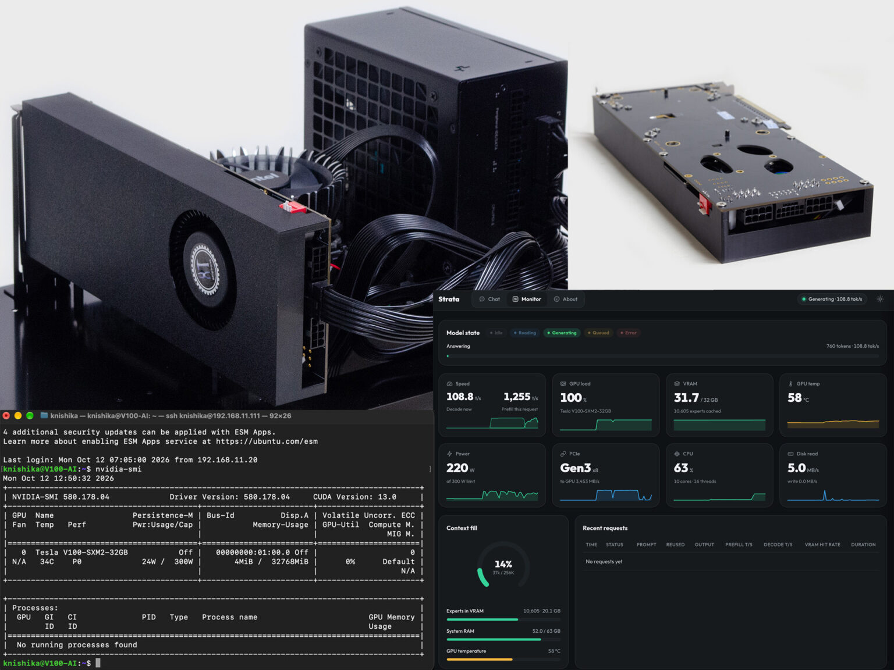
Task: Click the PREFILL T/S column header
Action: [x=739, y=544]
